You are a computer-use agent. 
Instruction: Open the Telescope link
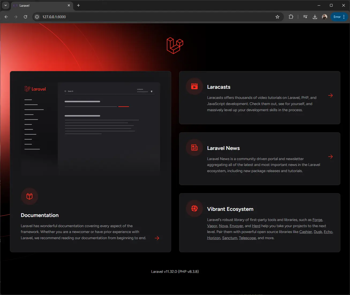coord(247,238)
